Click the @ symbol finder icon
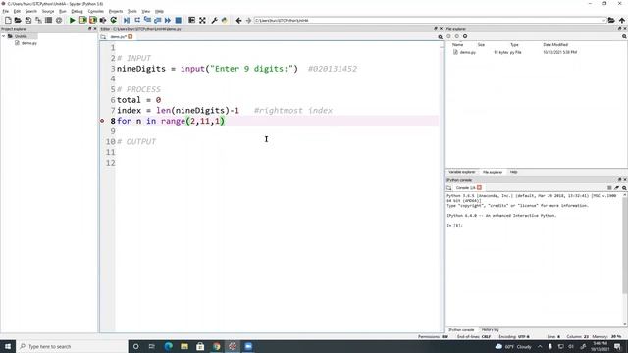The height and width of the screenshot is (353, 628). 59,20
